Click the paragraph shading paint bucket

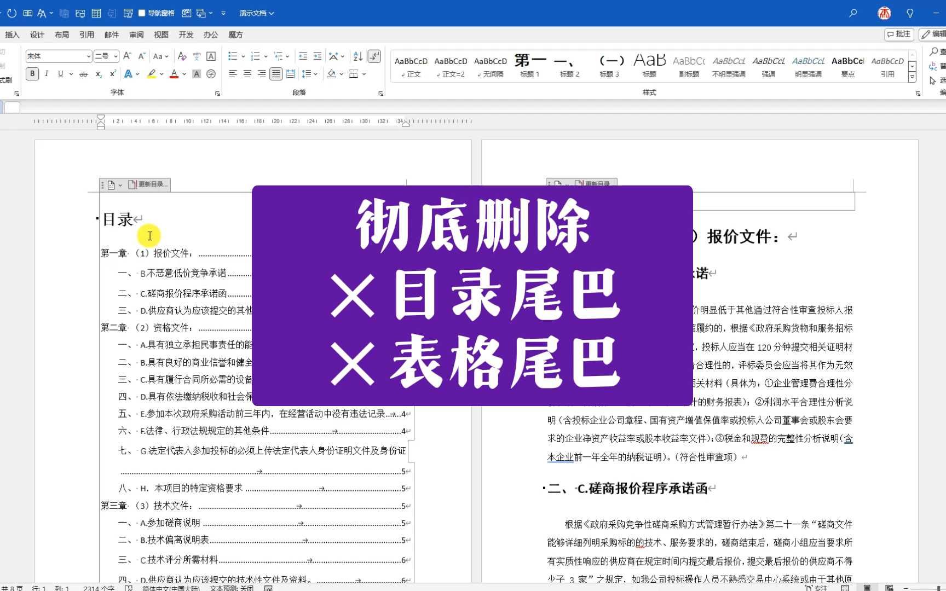pyautogui.click(x=331, y=73)
